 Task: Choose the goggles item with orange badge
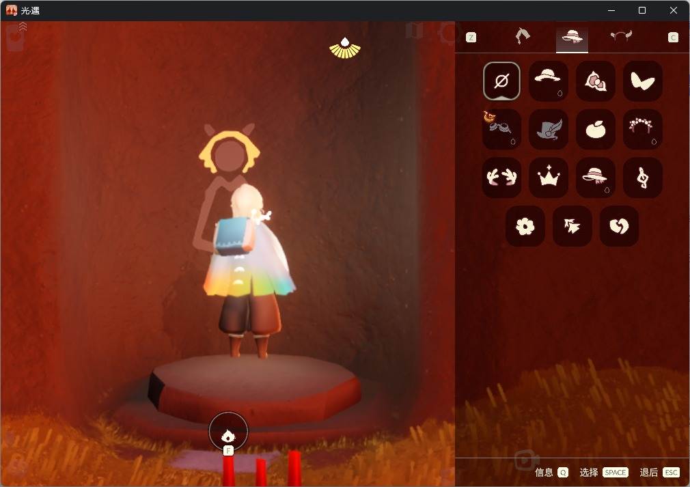pyautogui.click(x=501, y=129)
